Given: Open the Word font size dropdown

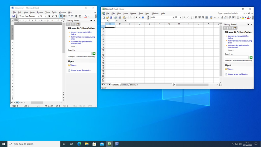Looking at the screenshot, I should [x=45, y=16].
